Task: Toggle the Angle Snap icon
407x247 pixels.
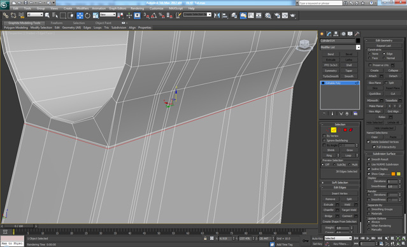Action: (154, 15)
